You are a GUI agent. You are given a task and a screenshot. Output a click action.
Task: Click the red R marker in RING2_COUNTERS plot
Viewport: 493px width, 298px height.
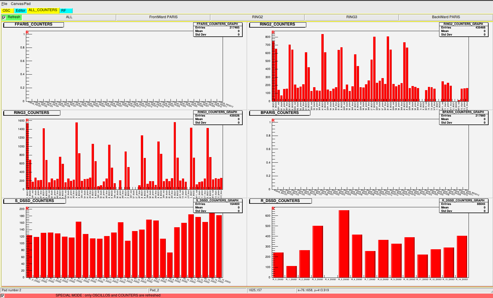click(273, 32)
